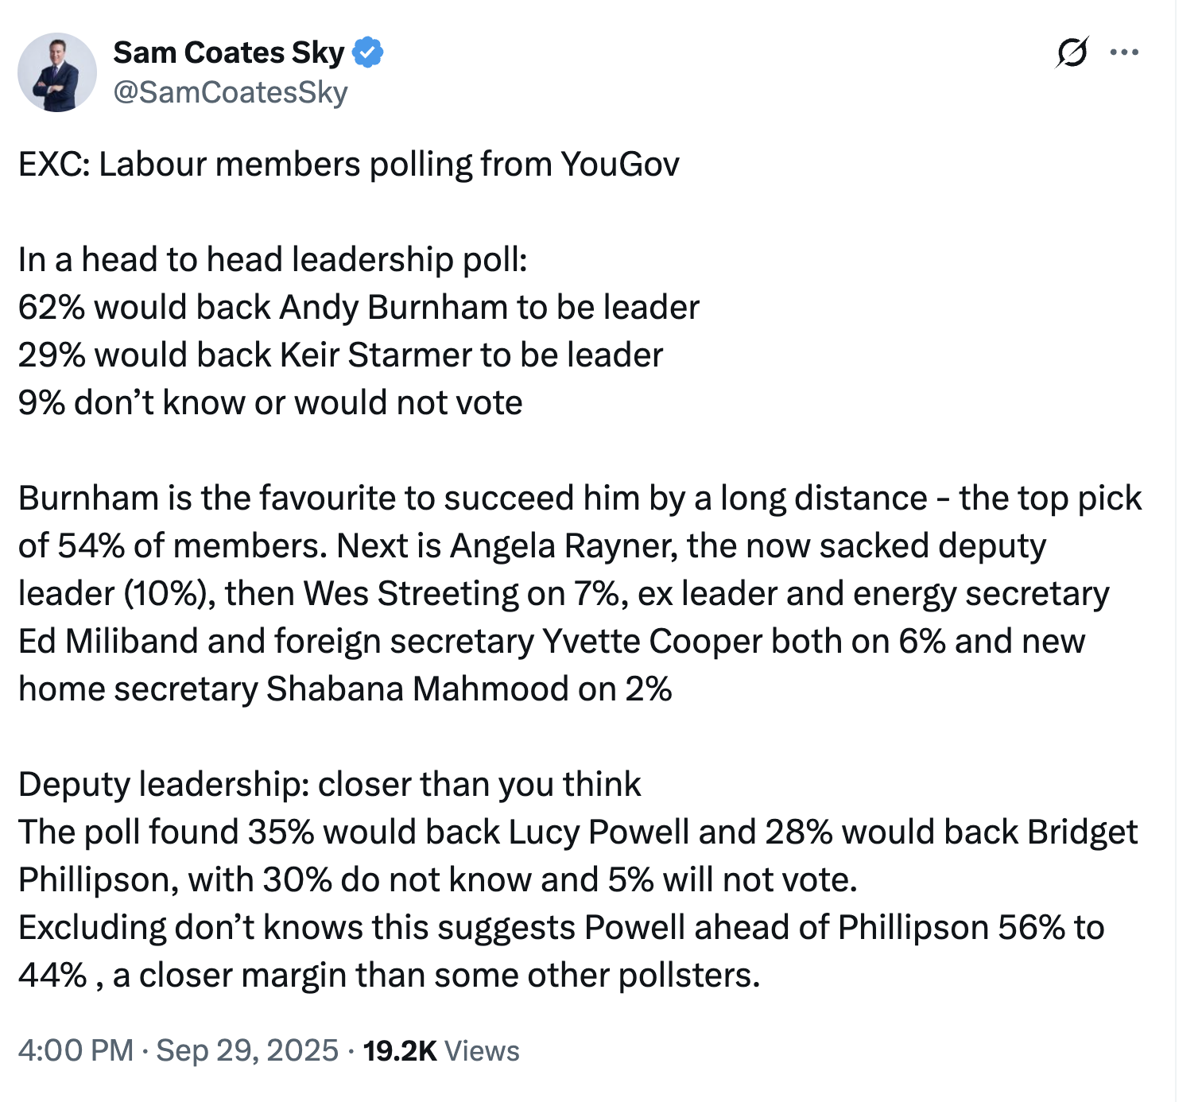Image resolution: width=1202 pixels, height=1102 pixels.
Task: Click the 29% Keir Starmer line
Action: point(340,355)
